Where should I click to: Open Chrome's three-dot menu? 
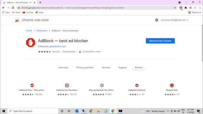(x=200, y=8)
